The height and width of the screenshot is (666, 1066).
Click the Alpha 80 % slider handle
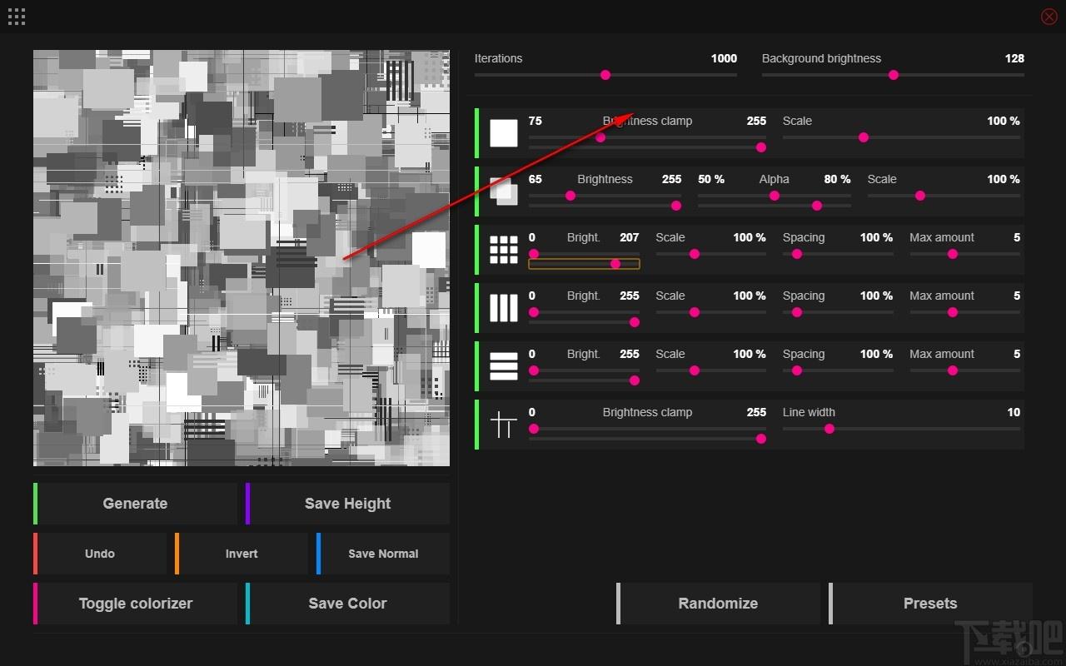pos(817,206)
